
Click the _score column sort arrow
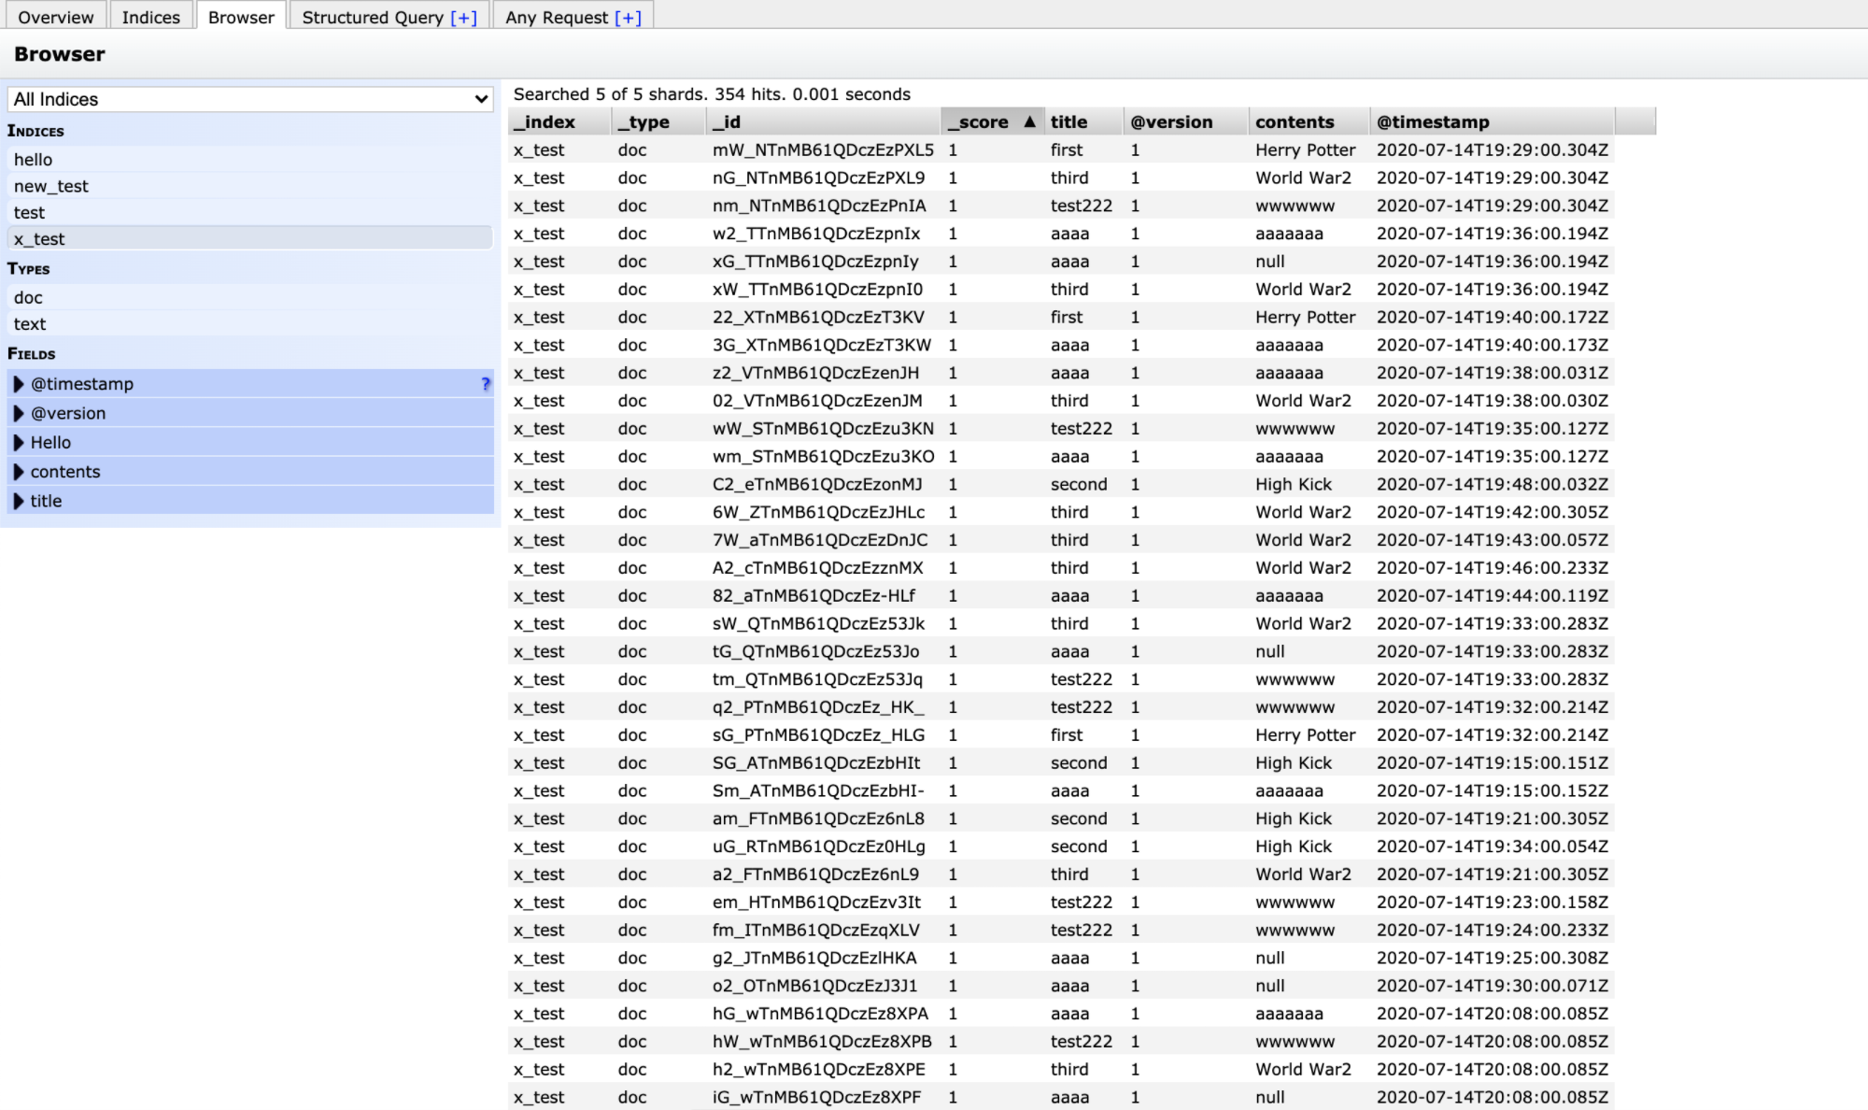coord(1029,121)
